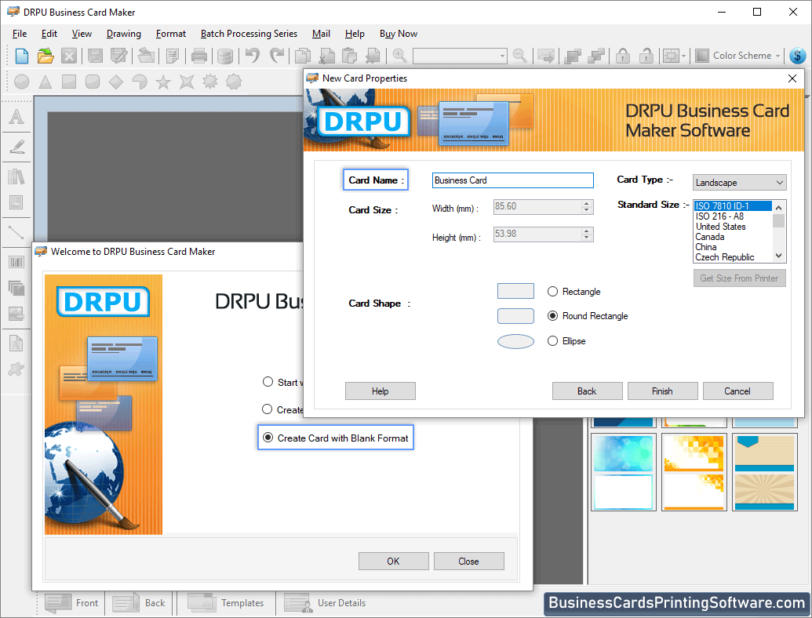Image resolution: width=812 pixels, height=618 pixels.
Task: Open the Card Type Landscape dropdown
Action: point(740,182)
